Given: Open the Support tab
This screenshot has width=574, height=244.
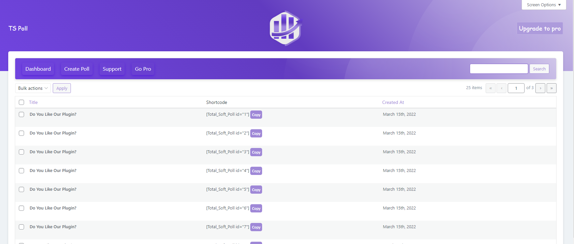Looking at the screenshot, I should [x=112, y=69].
